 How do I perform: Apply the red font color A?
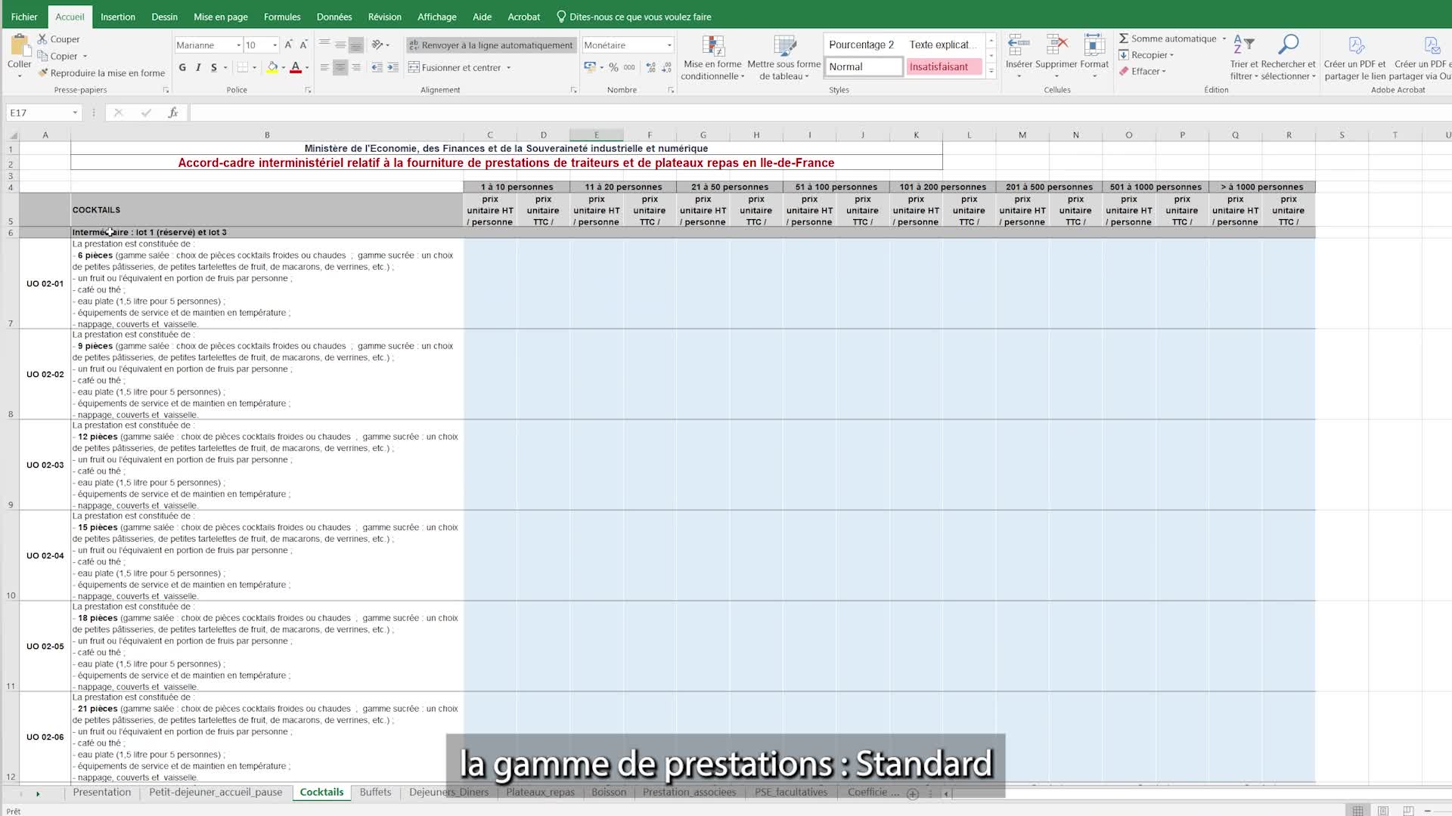[296, 67]
